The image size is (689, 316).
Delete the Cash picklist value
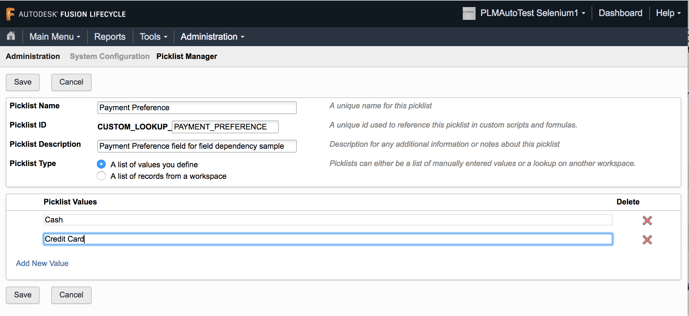[x=647, y=220]
